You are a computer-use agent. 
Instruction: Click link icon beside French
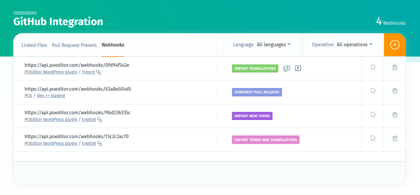coord(99,72)
